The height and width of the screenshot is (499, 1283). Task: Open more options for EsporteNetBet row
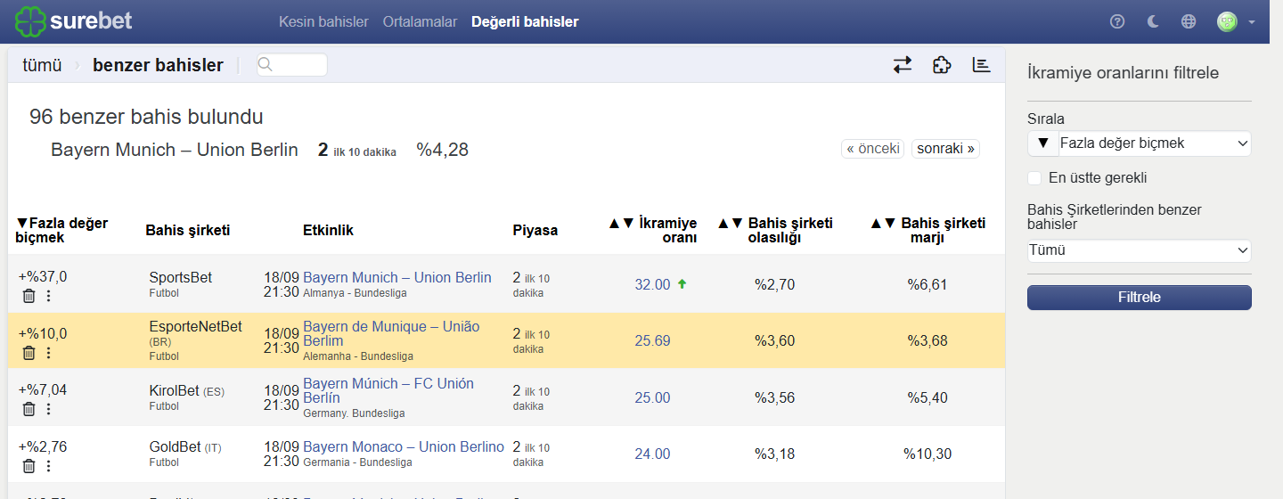point(48,353)
